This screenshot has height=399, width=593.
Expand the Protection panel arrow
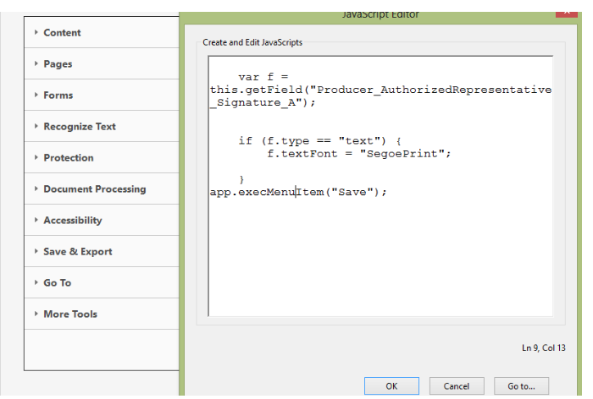[x=36, y=157]
